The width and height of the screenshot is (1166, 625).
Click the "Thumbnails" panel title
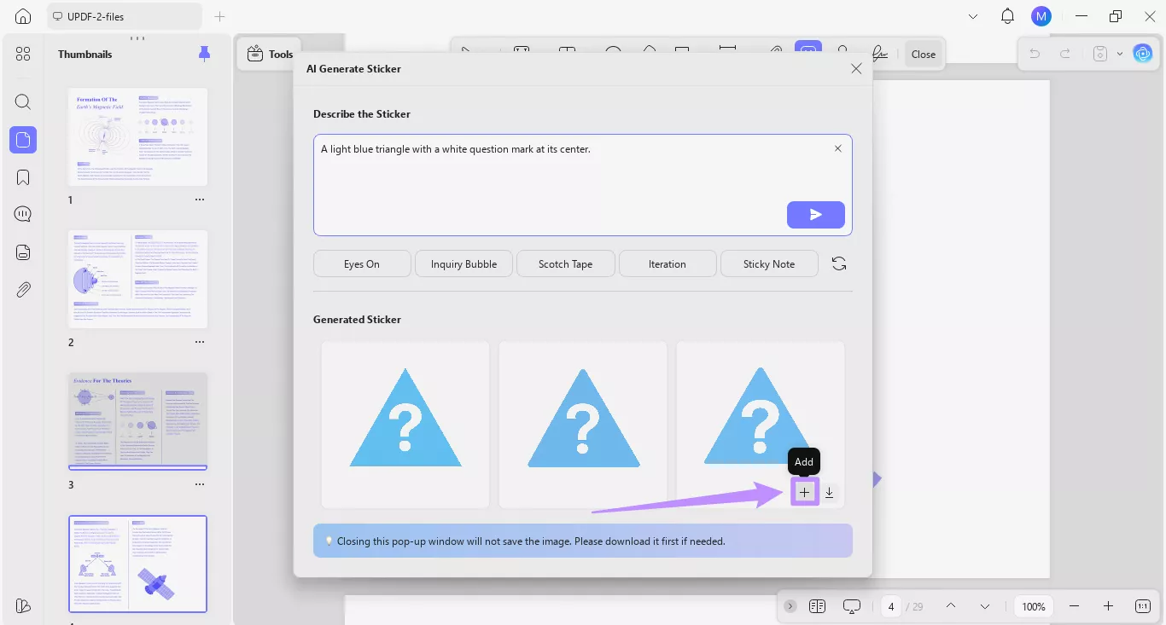85,54
